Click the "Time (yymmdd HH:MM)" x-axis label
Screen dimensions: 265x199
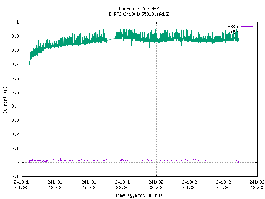coord(139,195)
